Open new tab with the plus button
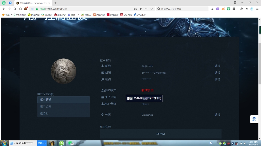This screenshot has width=261, height=146. tap(55, 3)
